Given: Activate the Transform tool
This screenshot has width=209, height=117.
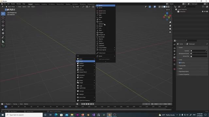Looking at the screenshot, I should pos(3,33).
